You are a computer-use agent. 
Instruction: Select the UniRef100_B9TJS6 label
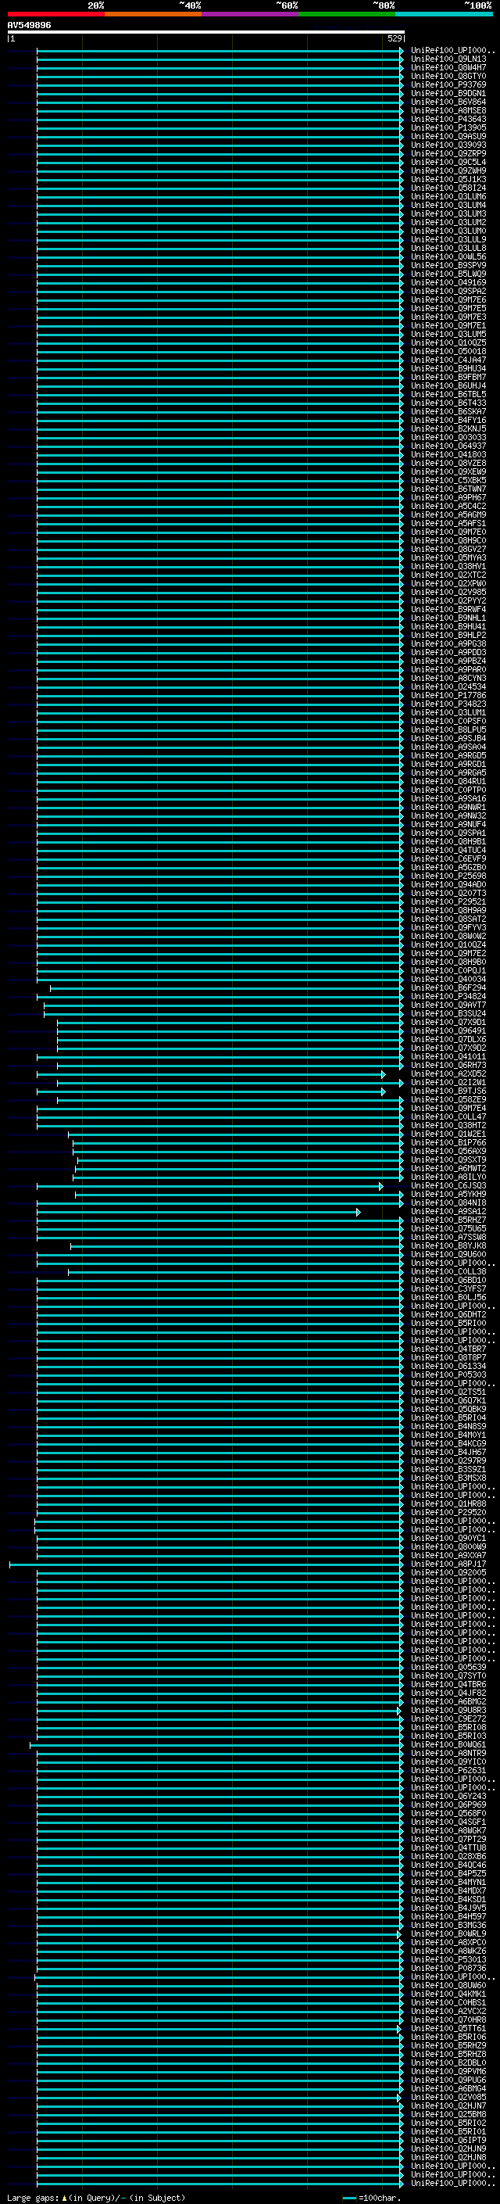448,1091
